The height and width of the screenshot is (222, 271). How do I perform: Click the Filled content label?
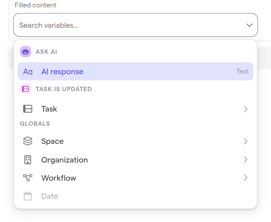coord(36,5)
